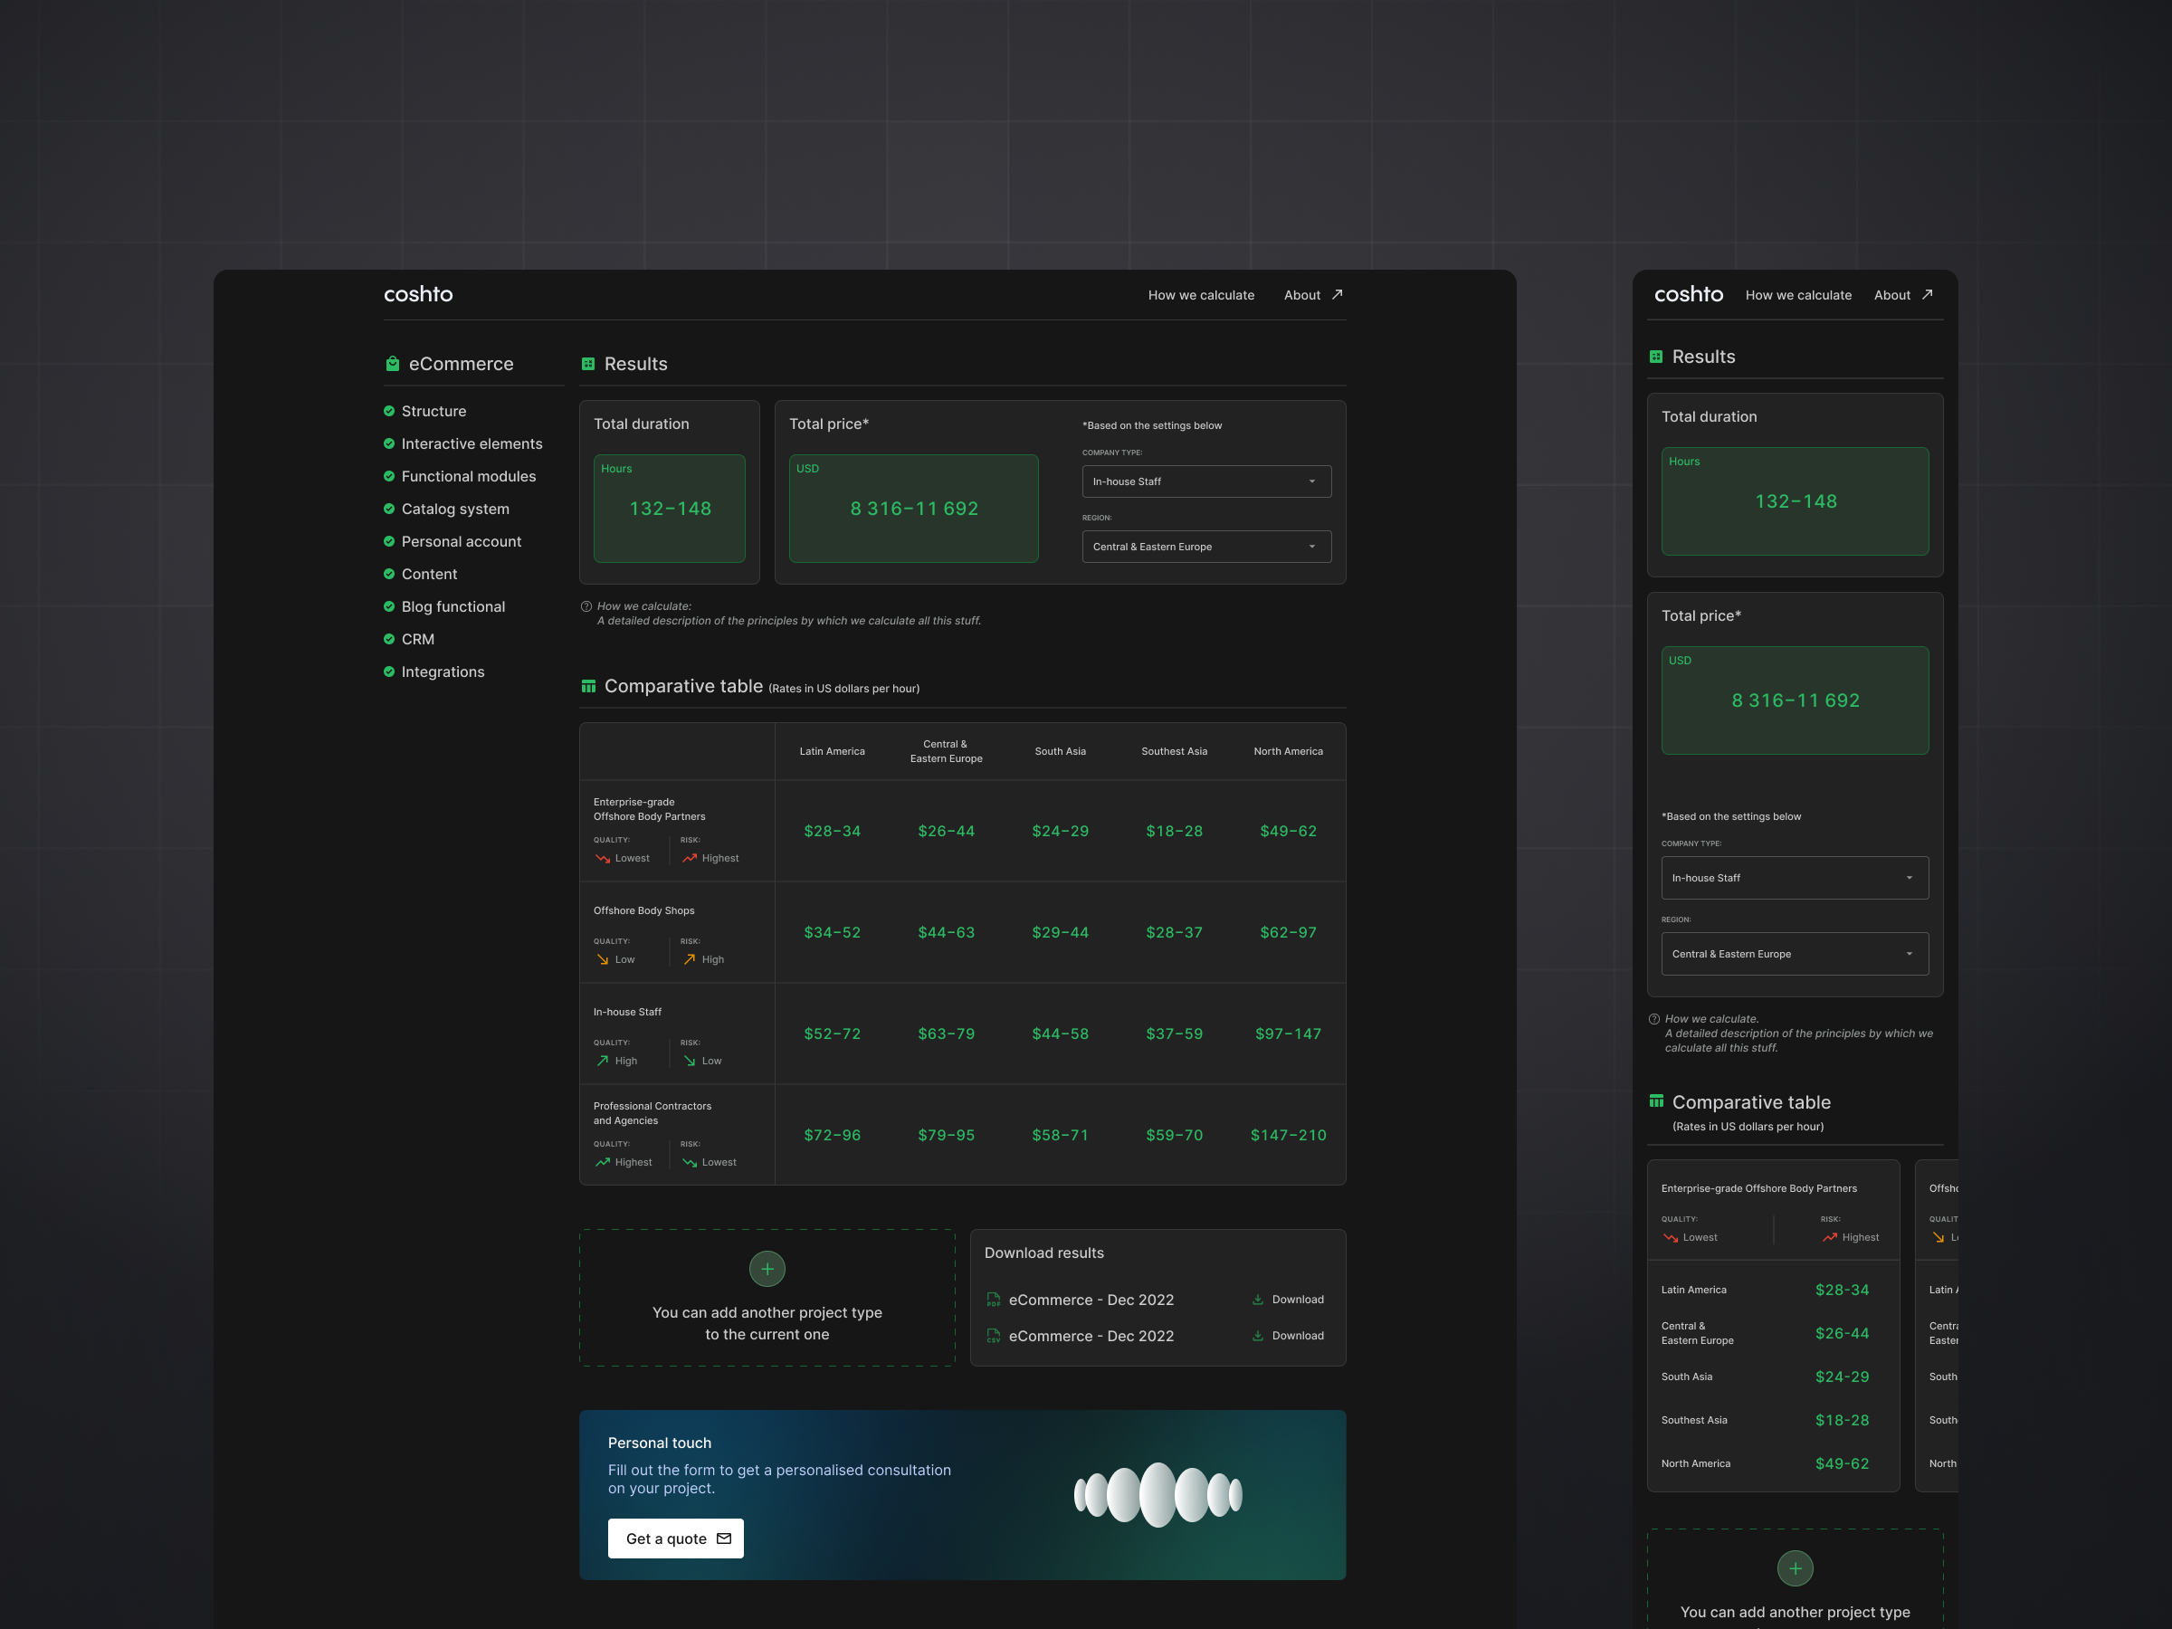Click the envelope icon inside Get a quote button
The height and width of the screenshot is (1629, 2172).
coord(723,1538)
